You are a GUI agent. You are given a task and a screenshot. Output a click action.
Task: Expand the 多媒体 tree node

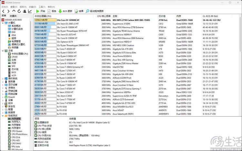(3, 88)
